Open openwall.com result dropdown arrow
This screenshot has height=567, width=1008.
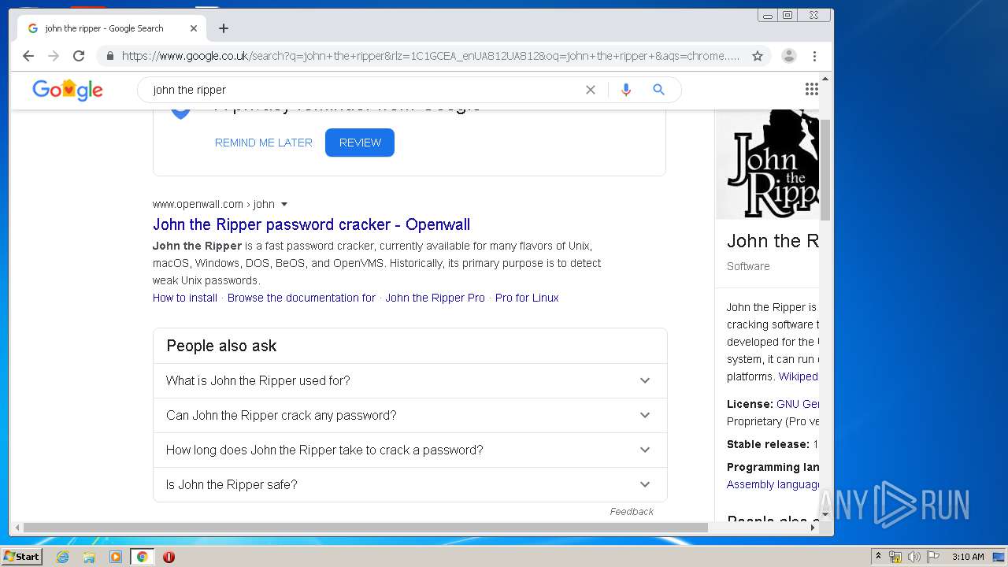pos(284,205)
